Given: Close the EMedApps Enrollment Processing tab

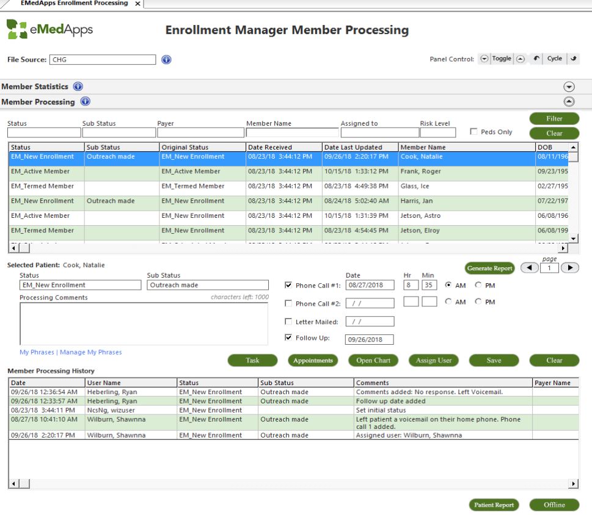Looking at the screenshot, I should (x=138, y=4).
